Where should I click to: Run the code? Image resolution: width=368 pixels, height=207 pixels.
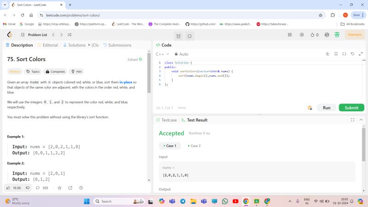point(327,108)
